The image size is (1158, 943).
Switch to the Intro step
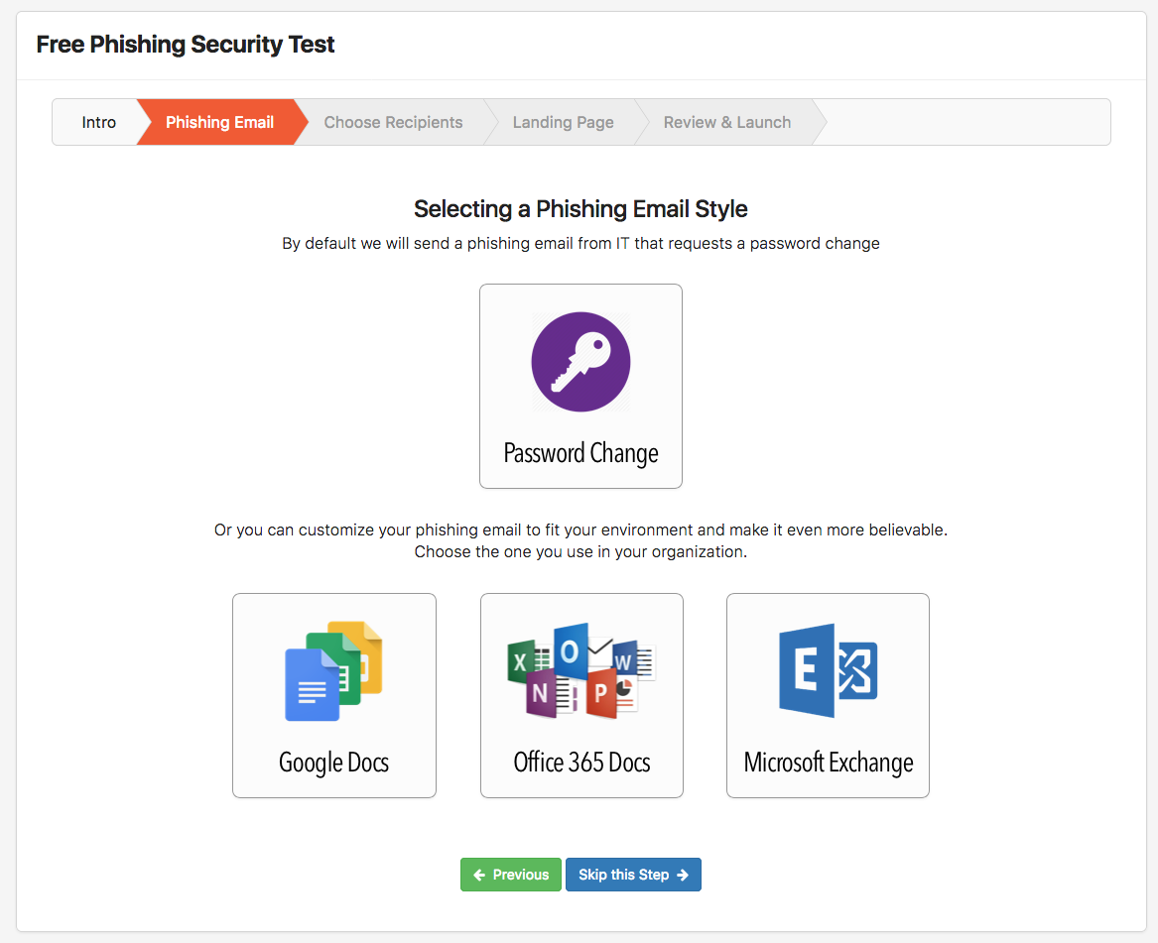point(98,122)
